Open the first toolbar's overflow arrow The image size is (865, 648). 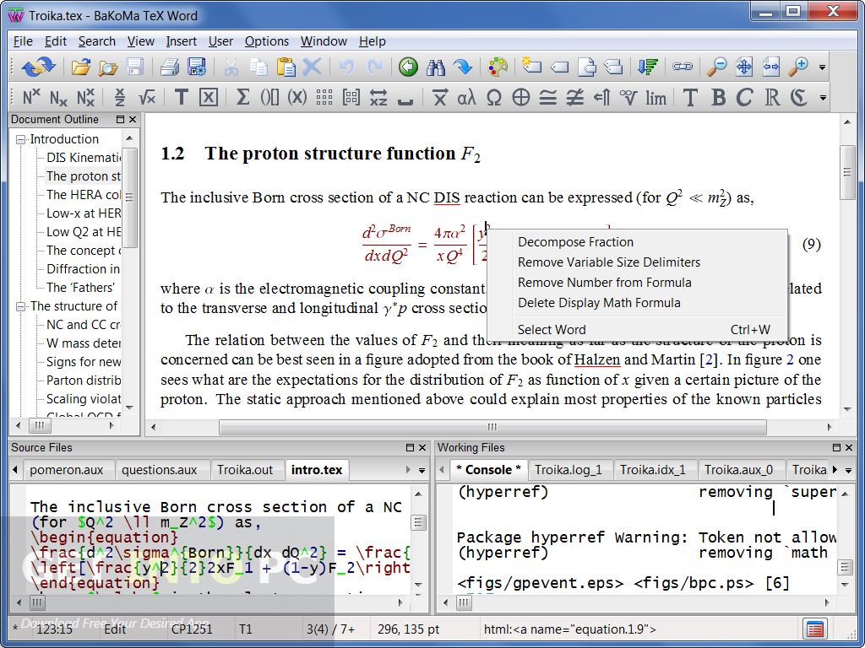coord(822,67)
